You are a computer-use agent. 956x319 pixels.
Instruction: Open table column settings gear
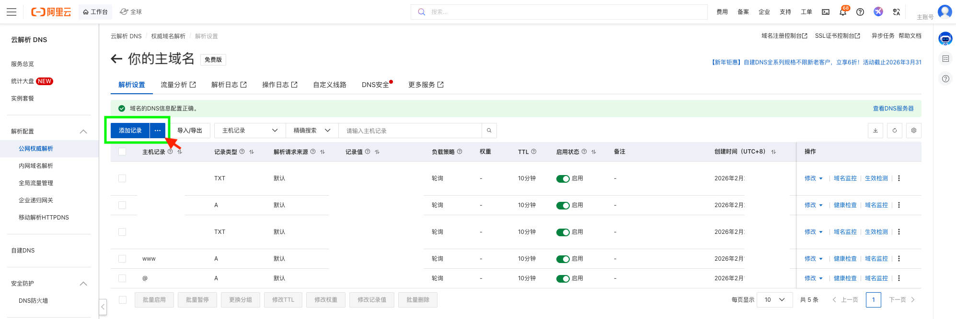click(914, 131)
